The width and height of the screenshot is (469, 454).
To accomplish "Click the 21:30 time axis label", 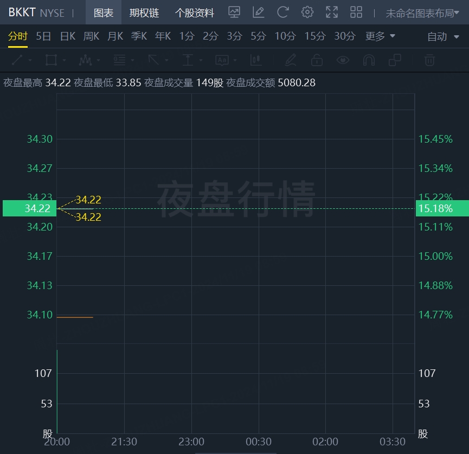I will (124, 442).
